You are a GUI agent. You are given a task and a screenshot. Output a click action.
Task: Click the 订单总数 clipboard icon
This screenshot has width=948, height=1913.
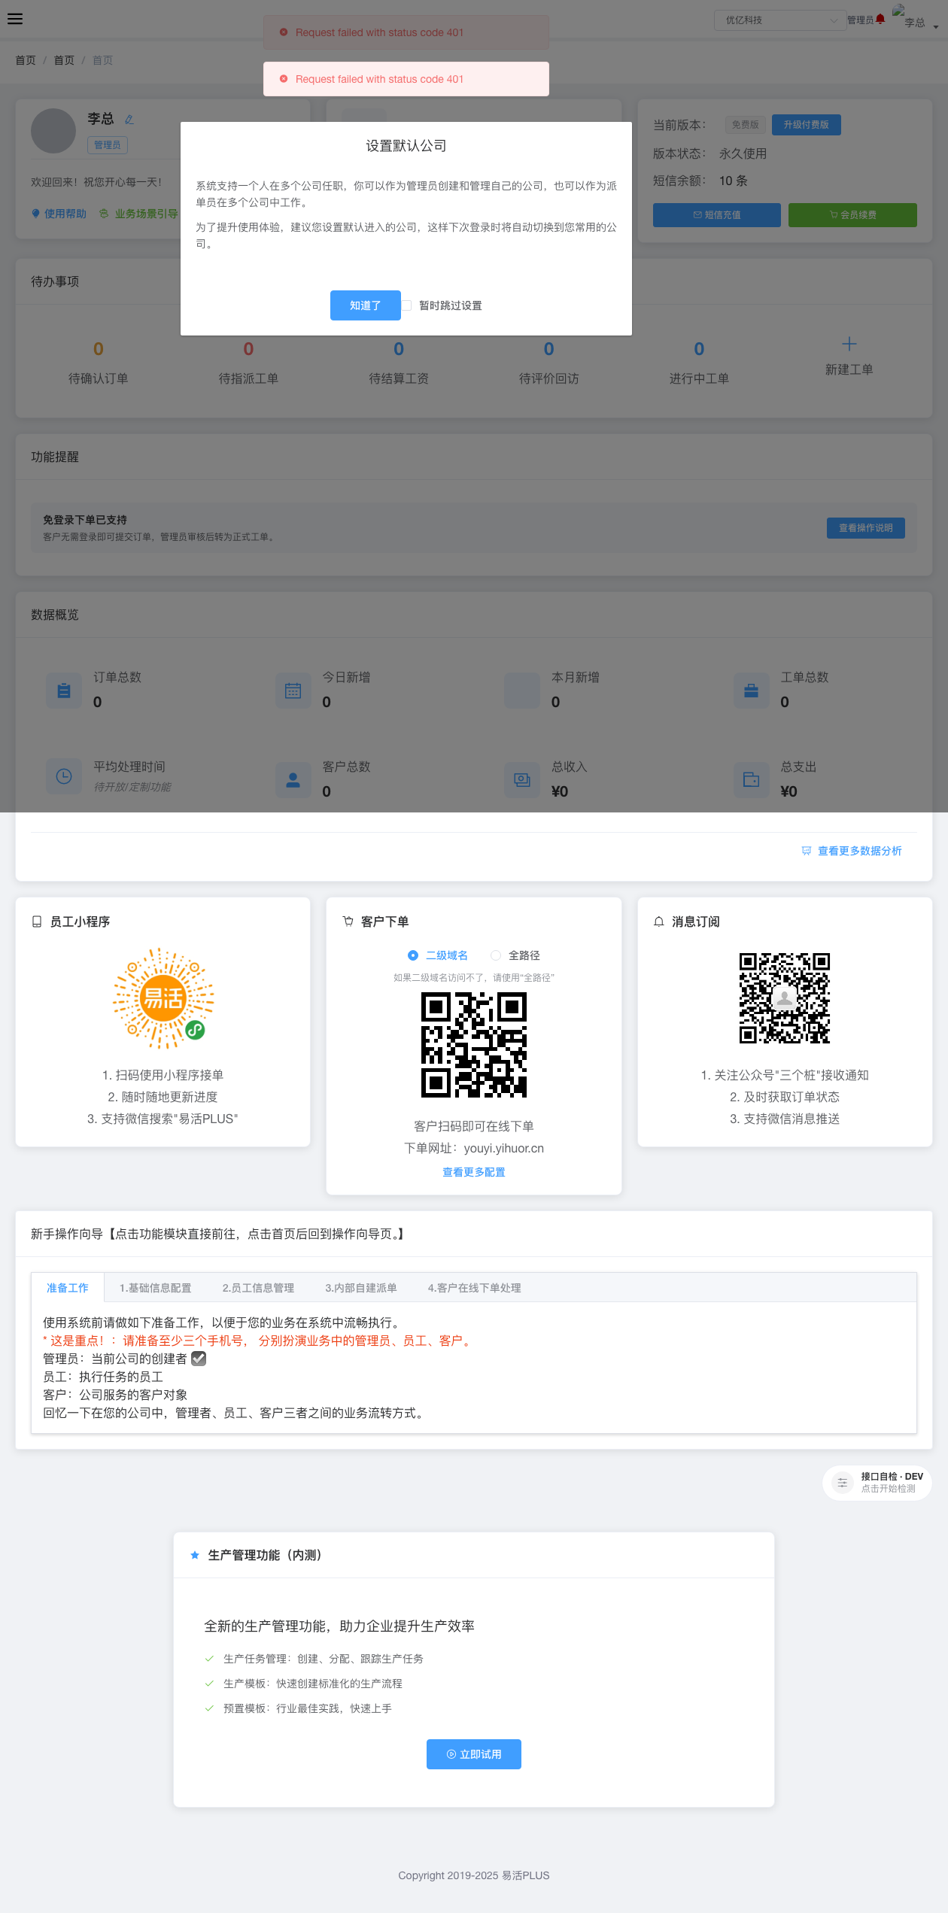point(64,690)
